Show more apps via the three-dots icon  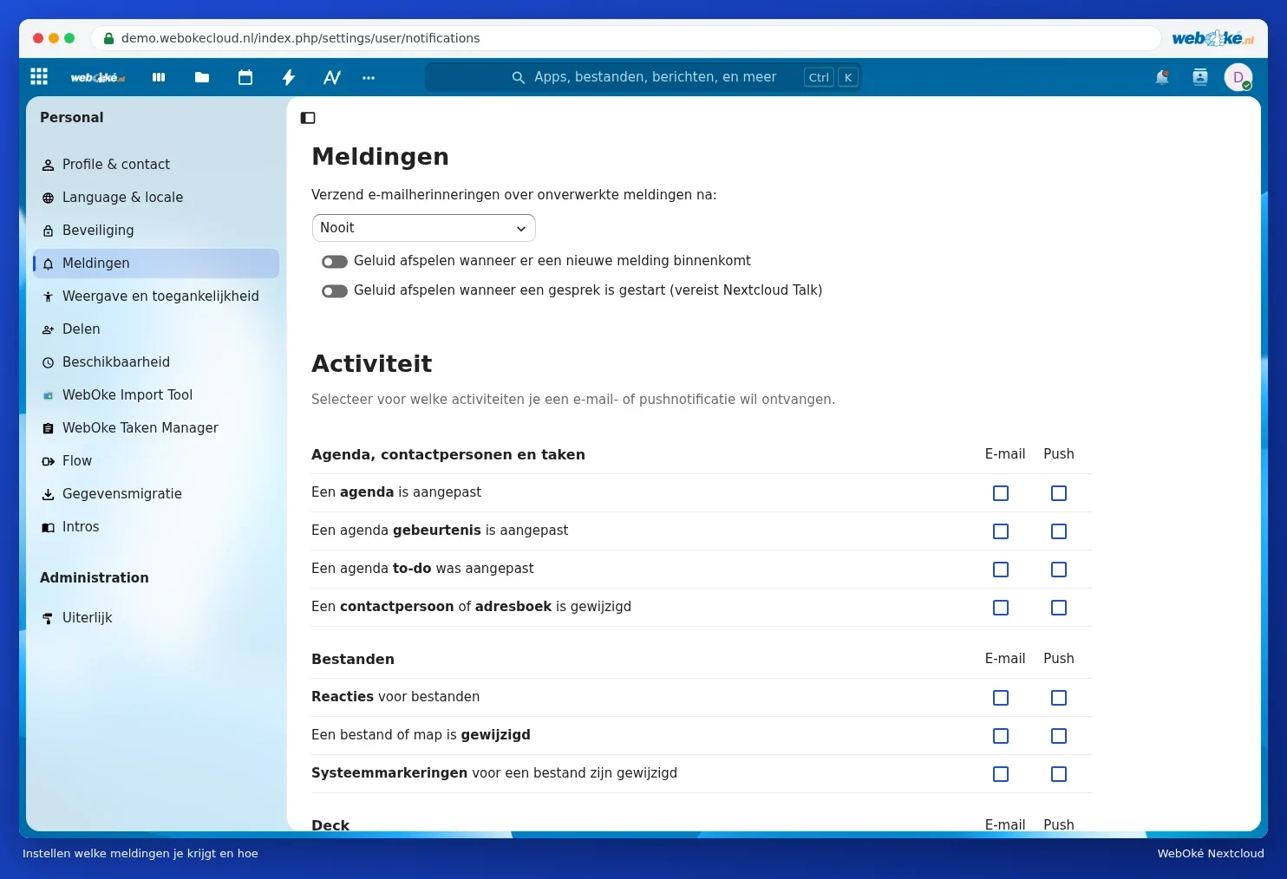369,77
